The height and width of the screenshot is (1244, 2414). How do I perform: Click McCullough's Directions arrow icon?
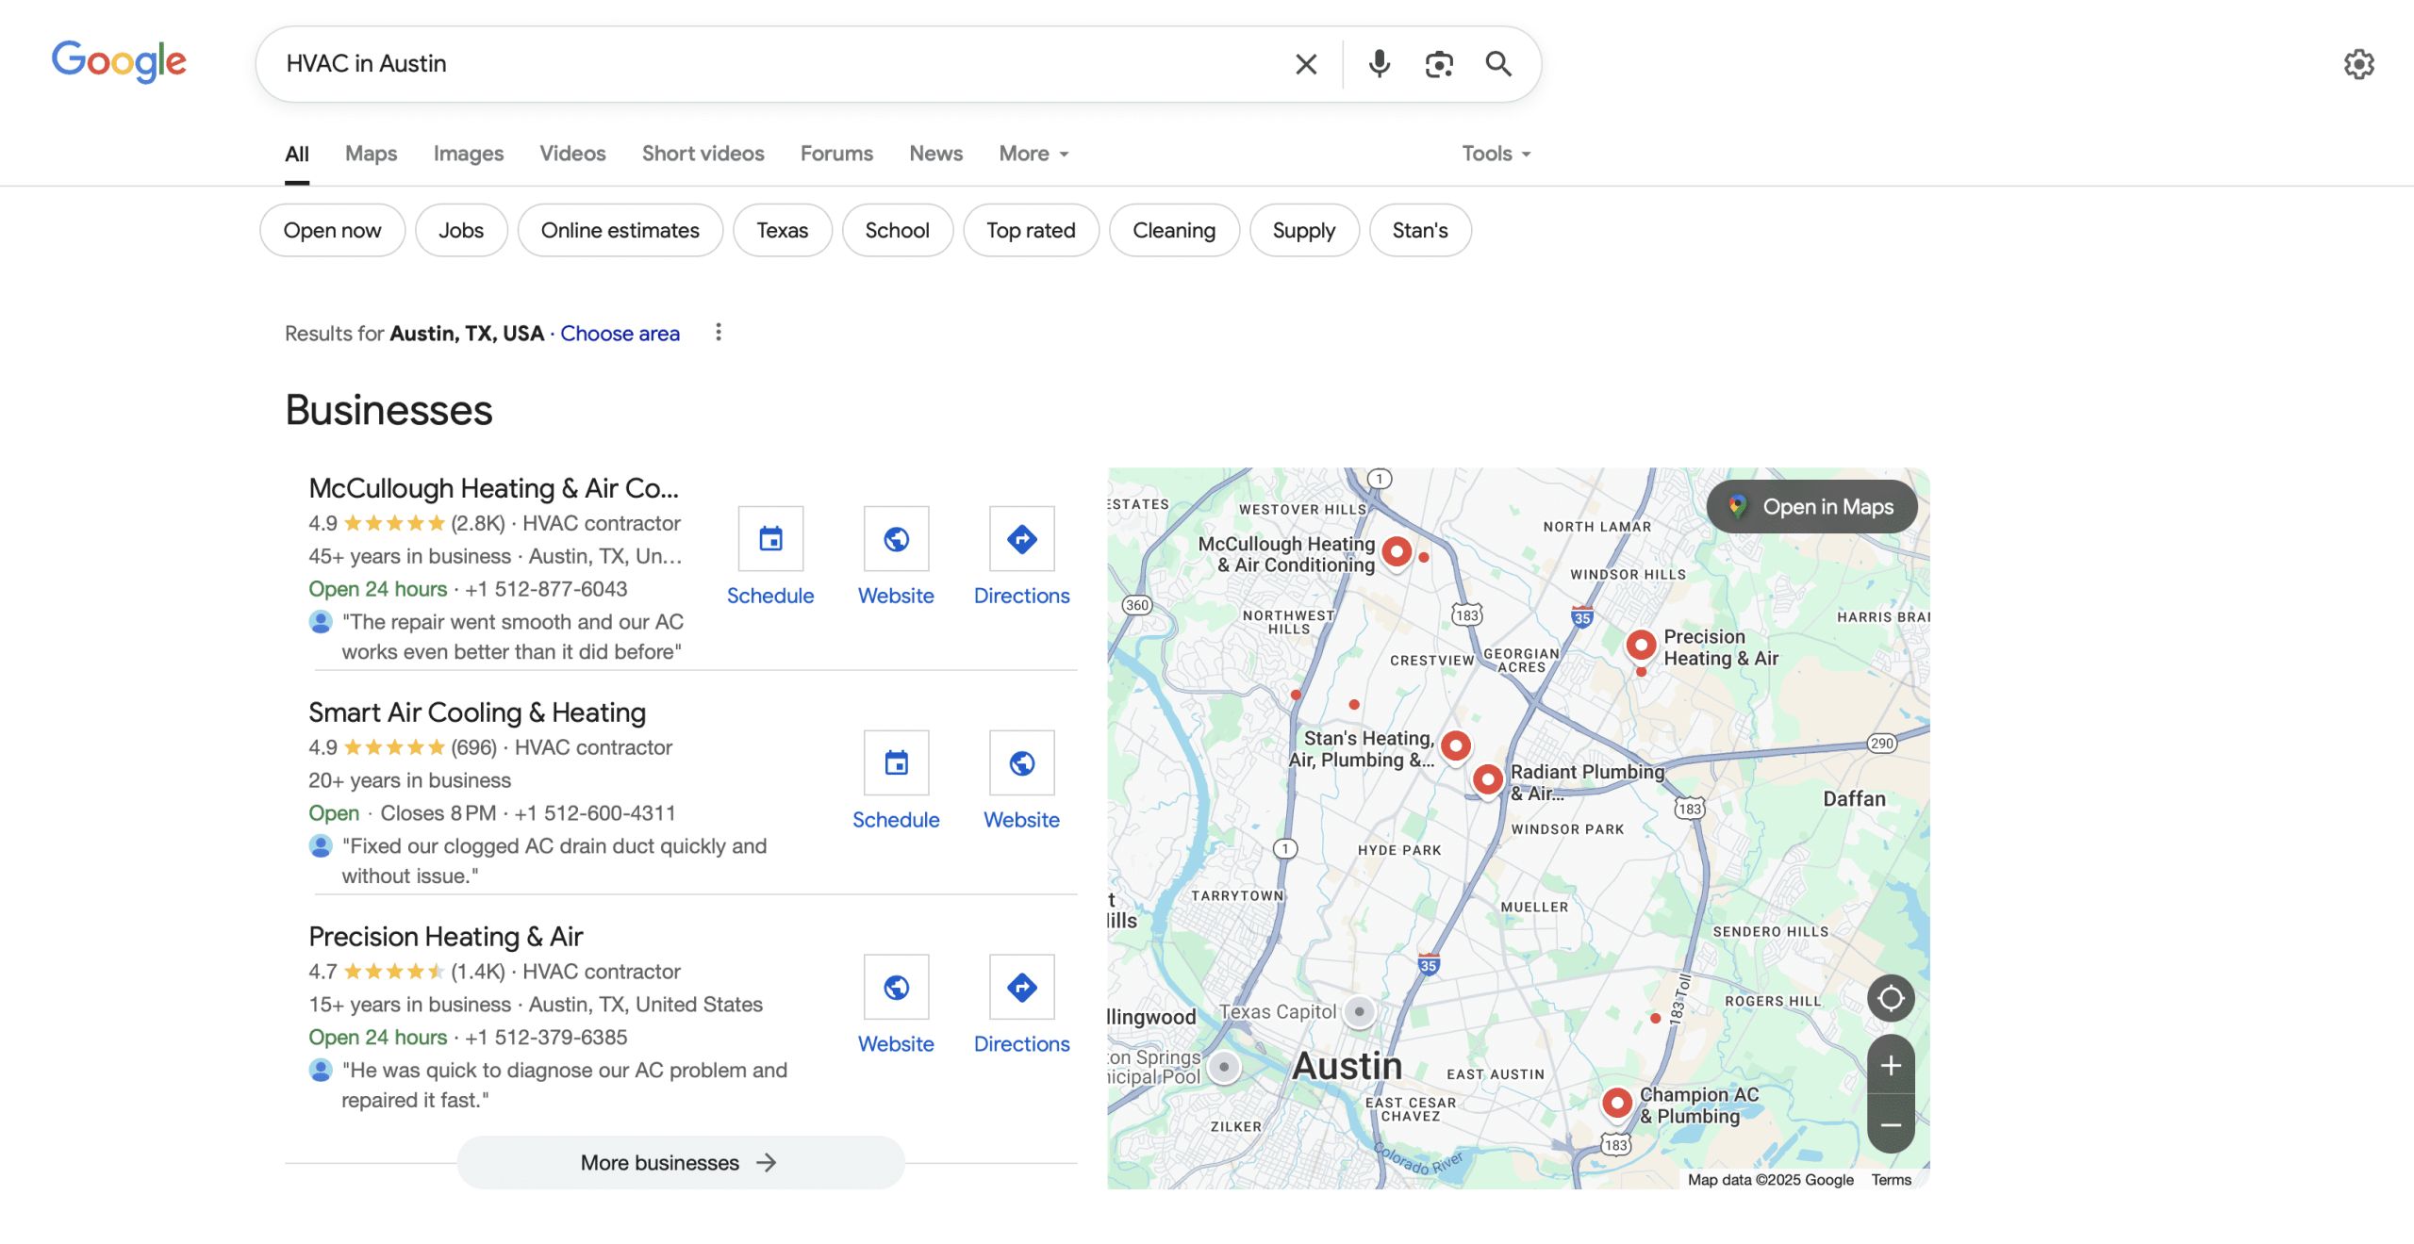pos(1021,539)
